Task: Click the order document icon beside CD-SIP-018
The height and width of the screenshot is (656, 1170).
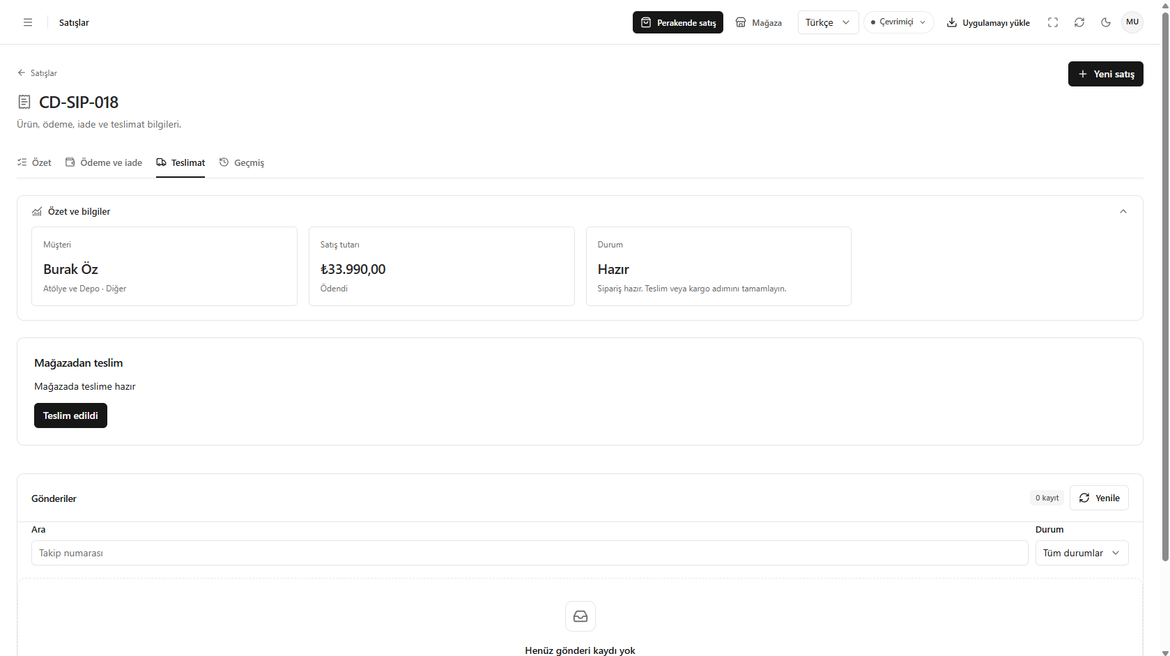Action: [24, 102]
